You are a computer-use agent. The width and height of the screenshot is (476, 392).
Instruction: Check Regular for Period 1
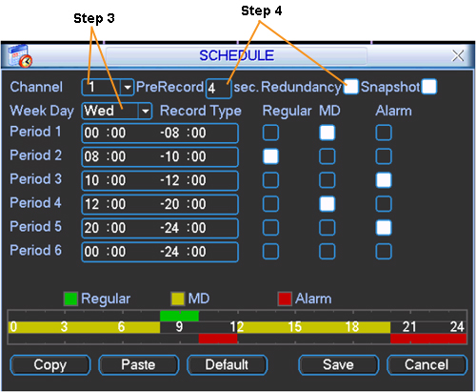pos(270,133)
